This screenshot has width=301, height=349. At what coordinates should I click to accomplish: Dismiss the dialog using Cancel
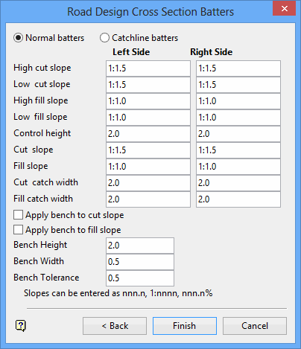255,326
